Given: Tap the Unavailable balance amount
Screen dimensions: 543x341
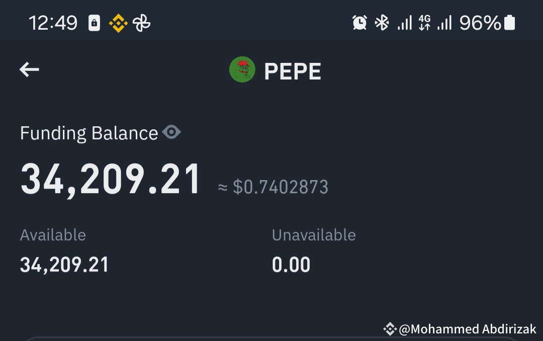Looking at the screenshot, I should (291, 264).
